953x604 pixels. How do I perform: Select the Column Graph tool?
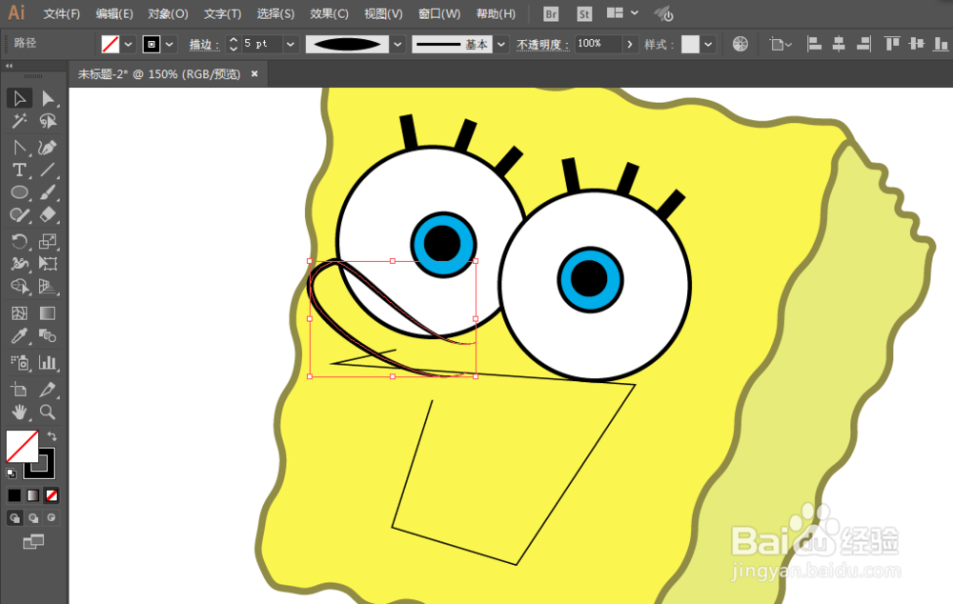coord(48,363)
